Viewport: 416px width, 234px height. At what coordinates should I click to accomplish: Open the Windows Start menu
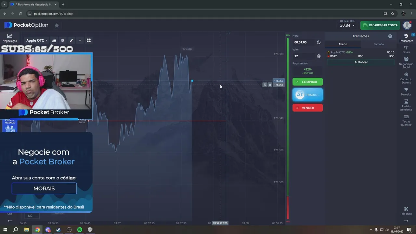click(x=5, y=230)
